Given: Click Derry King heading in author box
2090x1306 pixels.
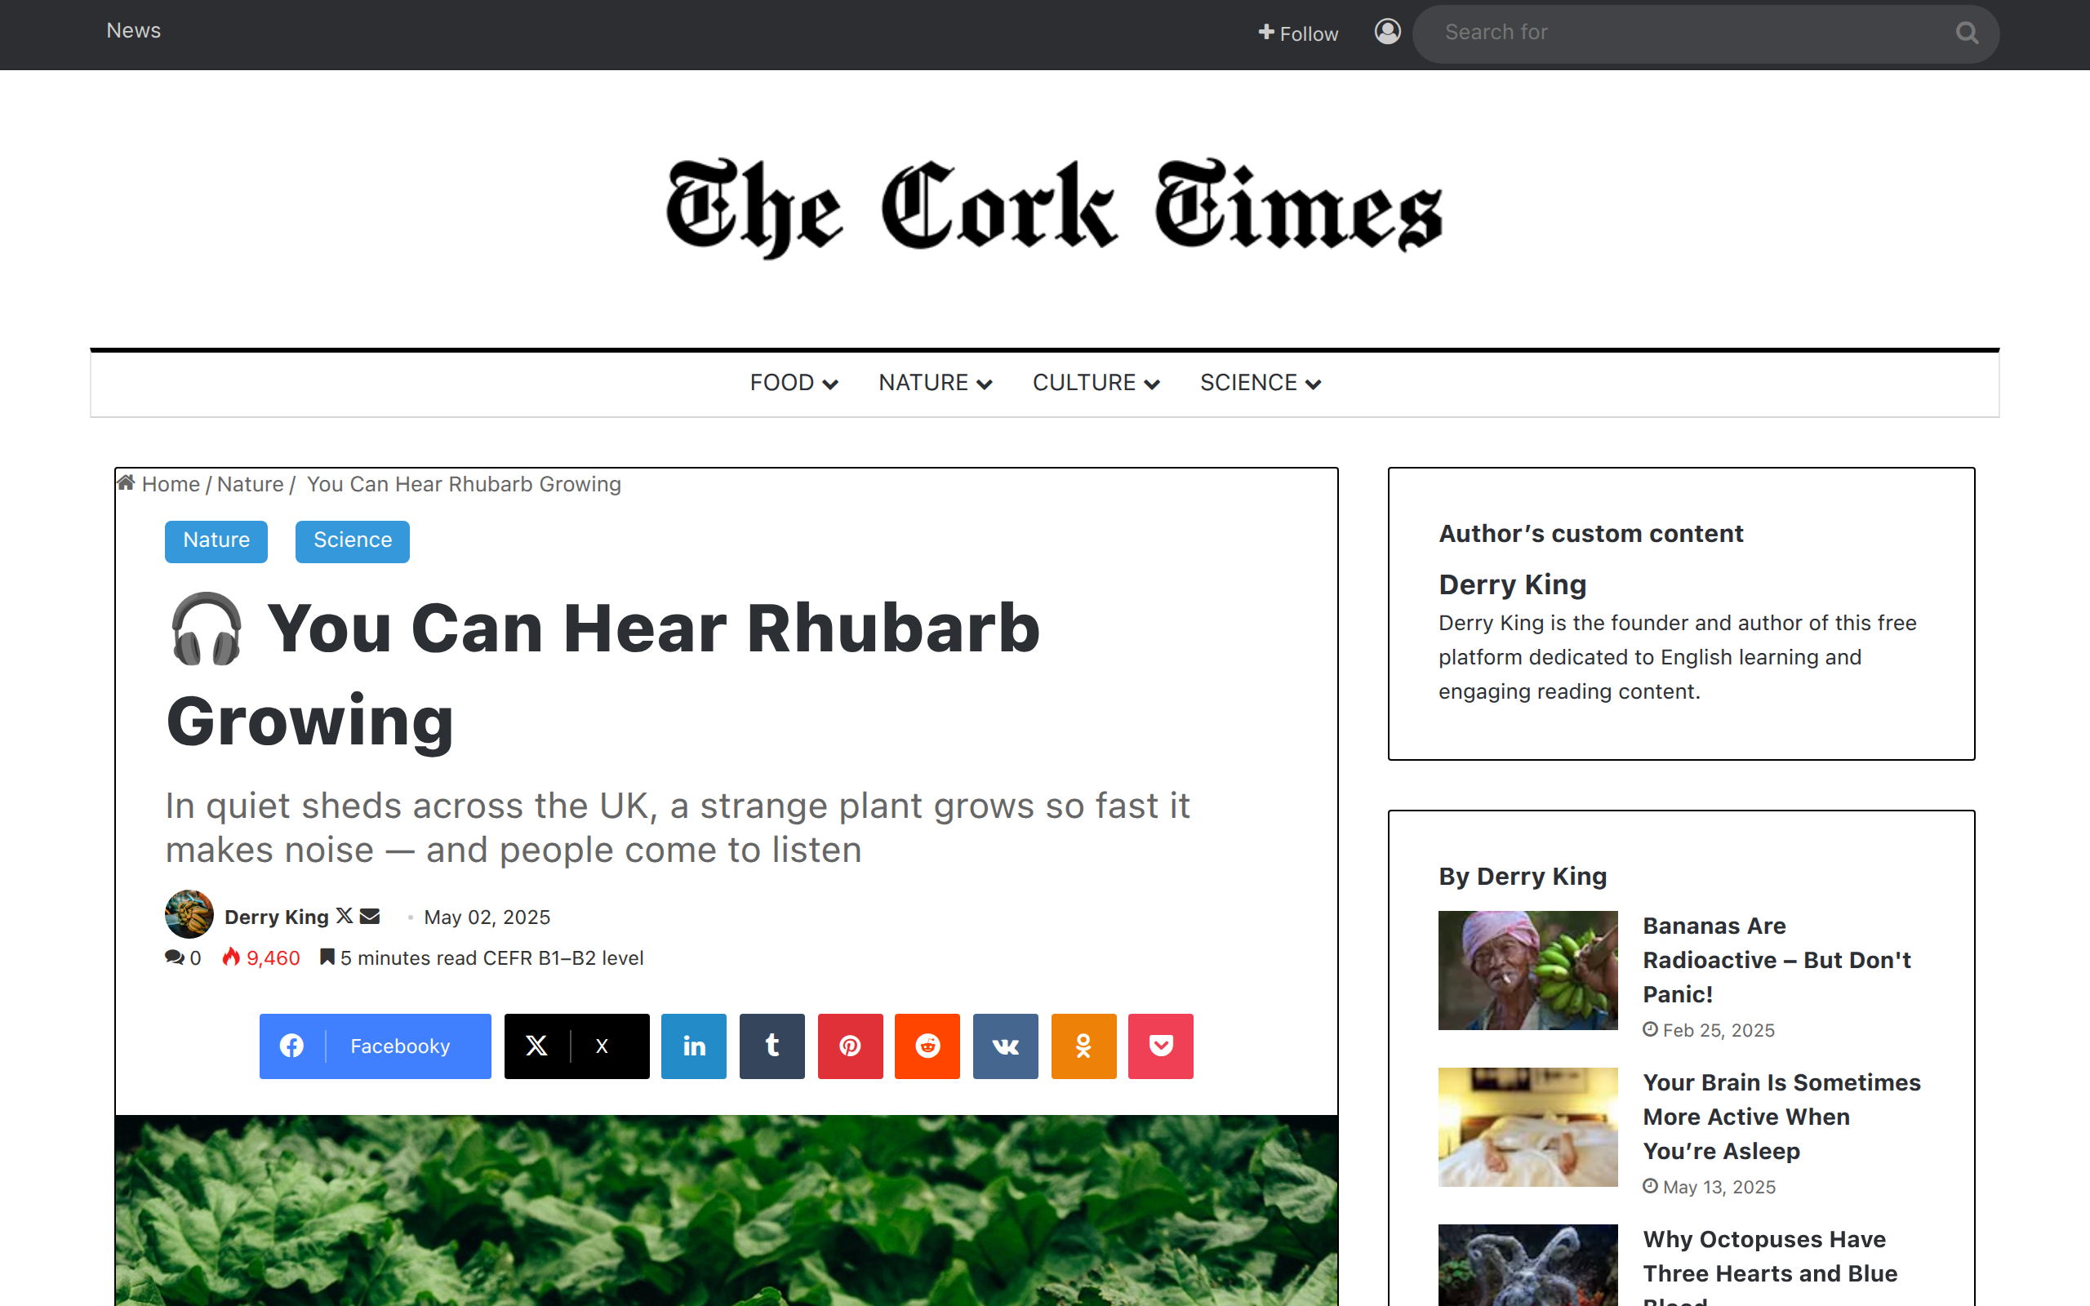Looking at the screenshot, I should click(x=1512, y=584).
